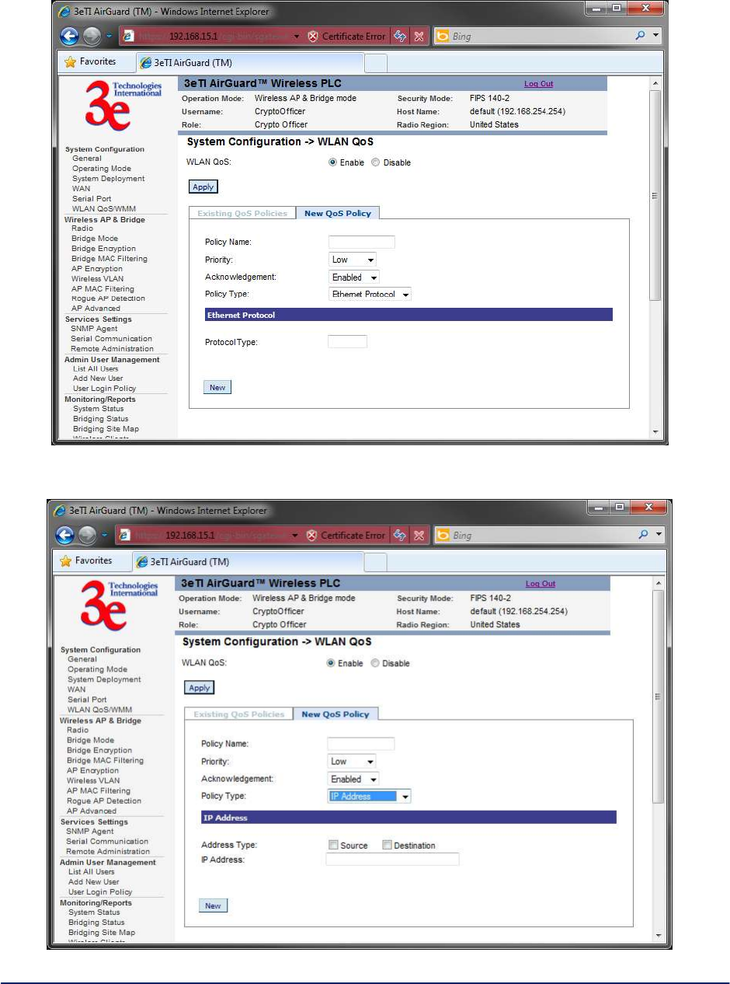Open Acknowledgement dropdown in IP Address window
Viewport: 730px width, 984px height.
coord(353,779)
